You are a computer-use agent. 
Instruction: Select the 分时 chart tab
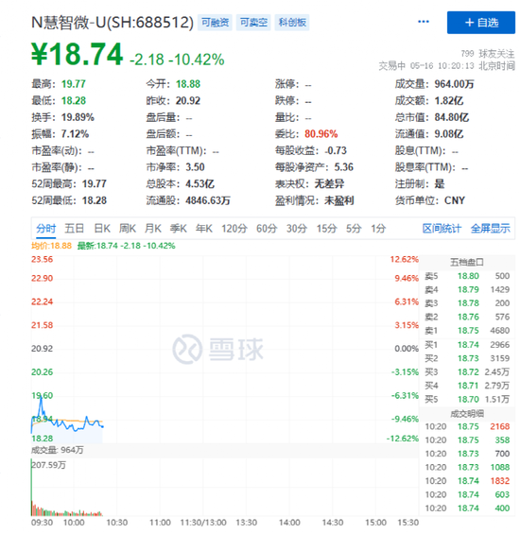(46, 228)
